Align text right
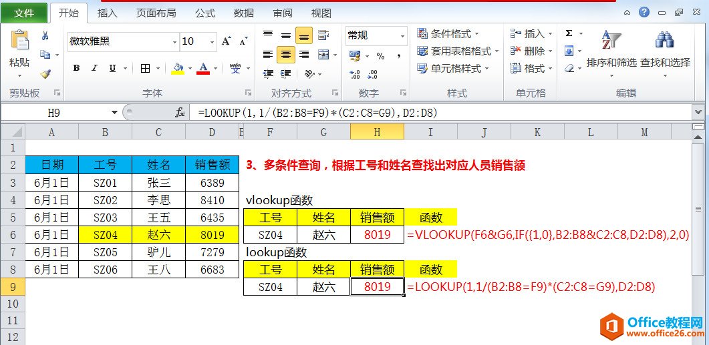The image size is (709, 345). [x=304, y=54]
